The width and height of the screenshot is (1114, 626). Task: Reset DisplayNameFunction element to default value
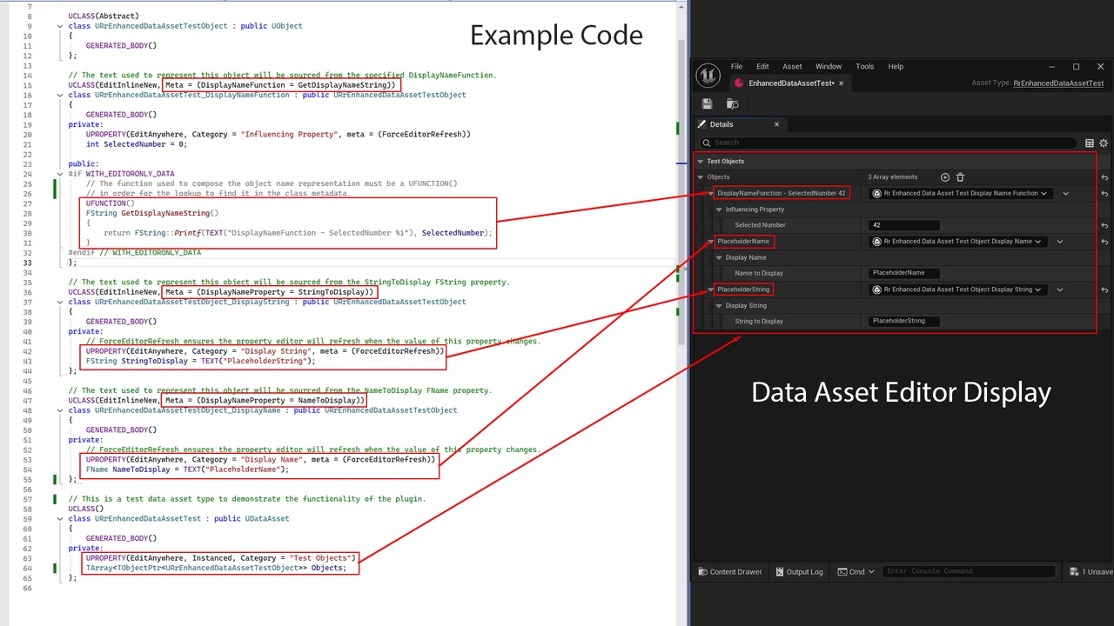click(1104, 193)
